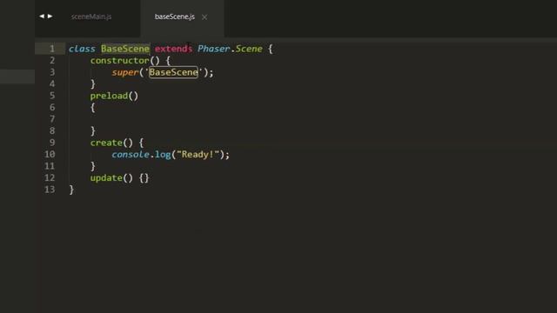The width and height of the screenshot is (557, 313).
Task: Click the closing brace on line 13
Action: pyautogui.click(x=71, y=190)
